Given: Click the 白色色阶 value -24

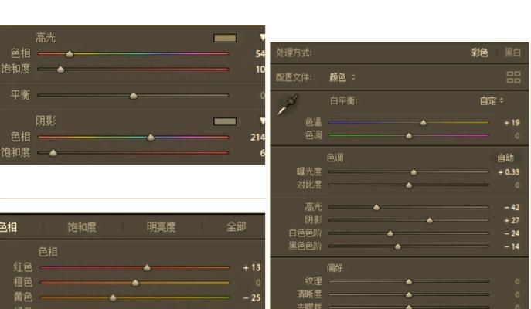Looking at the screenshot, I should 512,233.
